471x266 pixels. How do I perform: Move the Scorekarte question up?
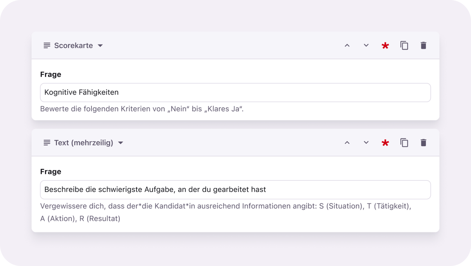coord(347,46)
